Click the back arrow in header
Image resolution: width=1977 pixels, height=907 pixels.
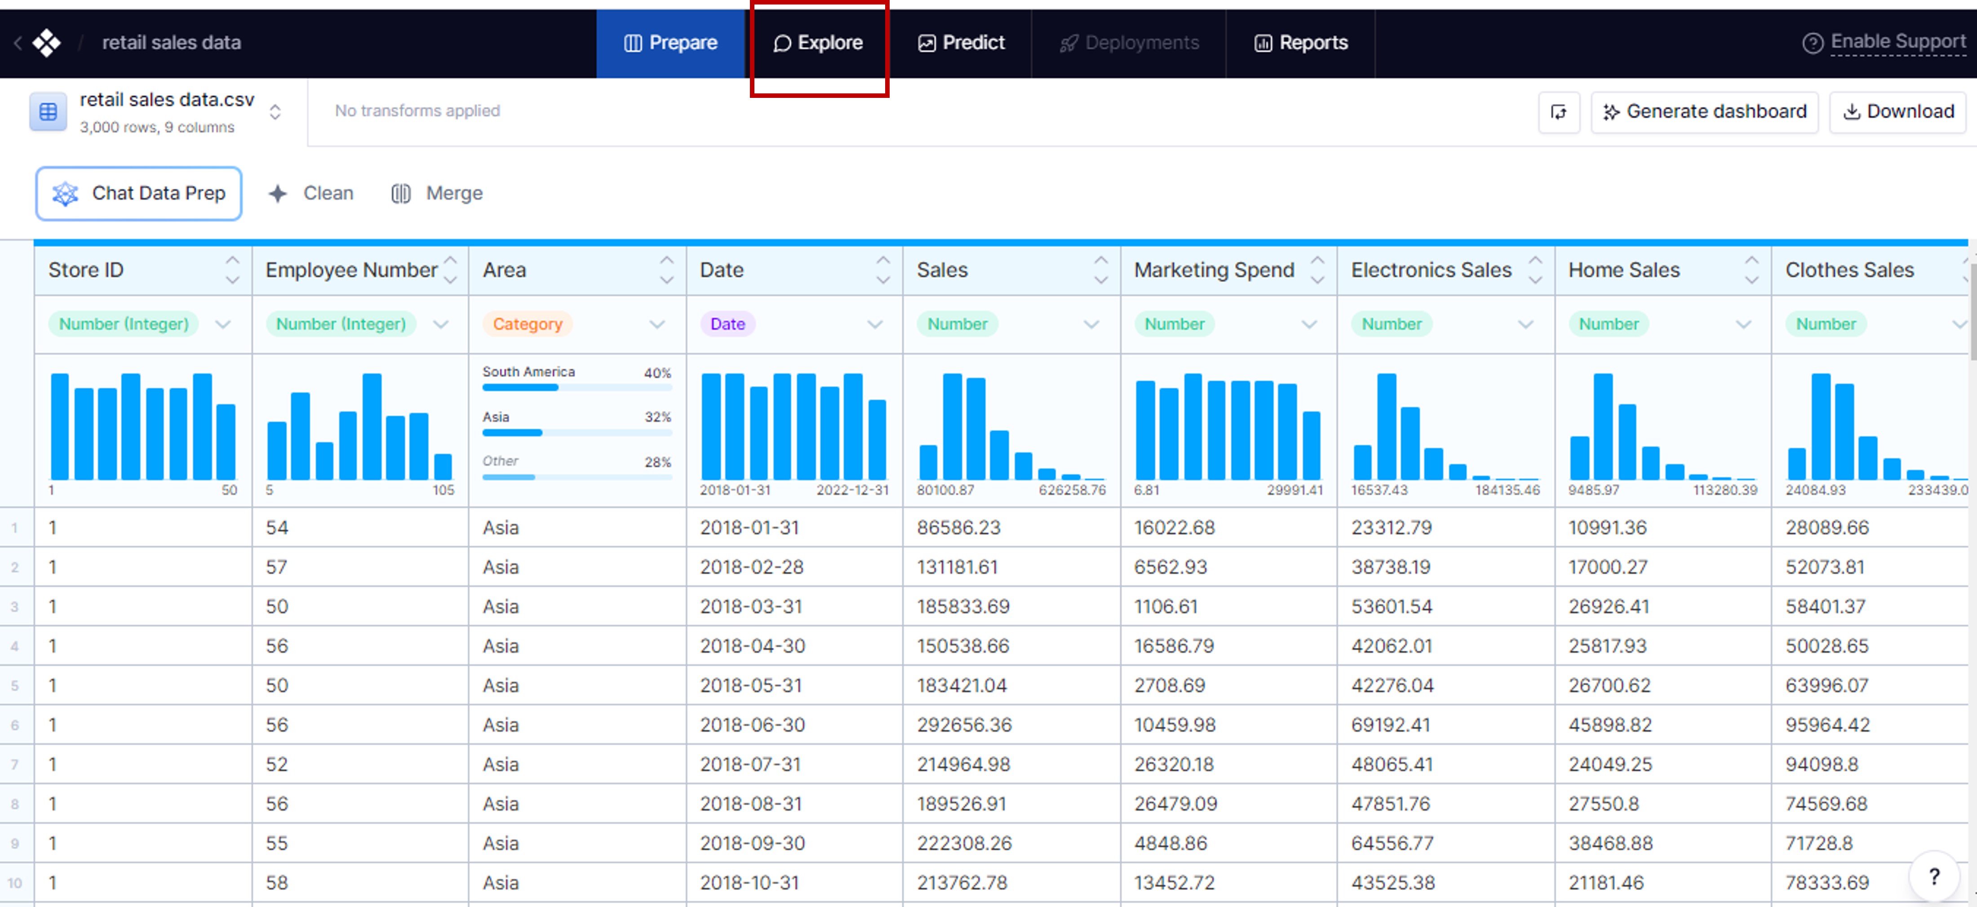coord(18,43)
